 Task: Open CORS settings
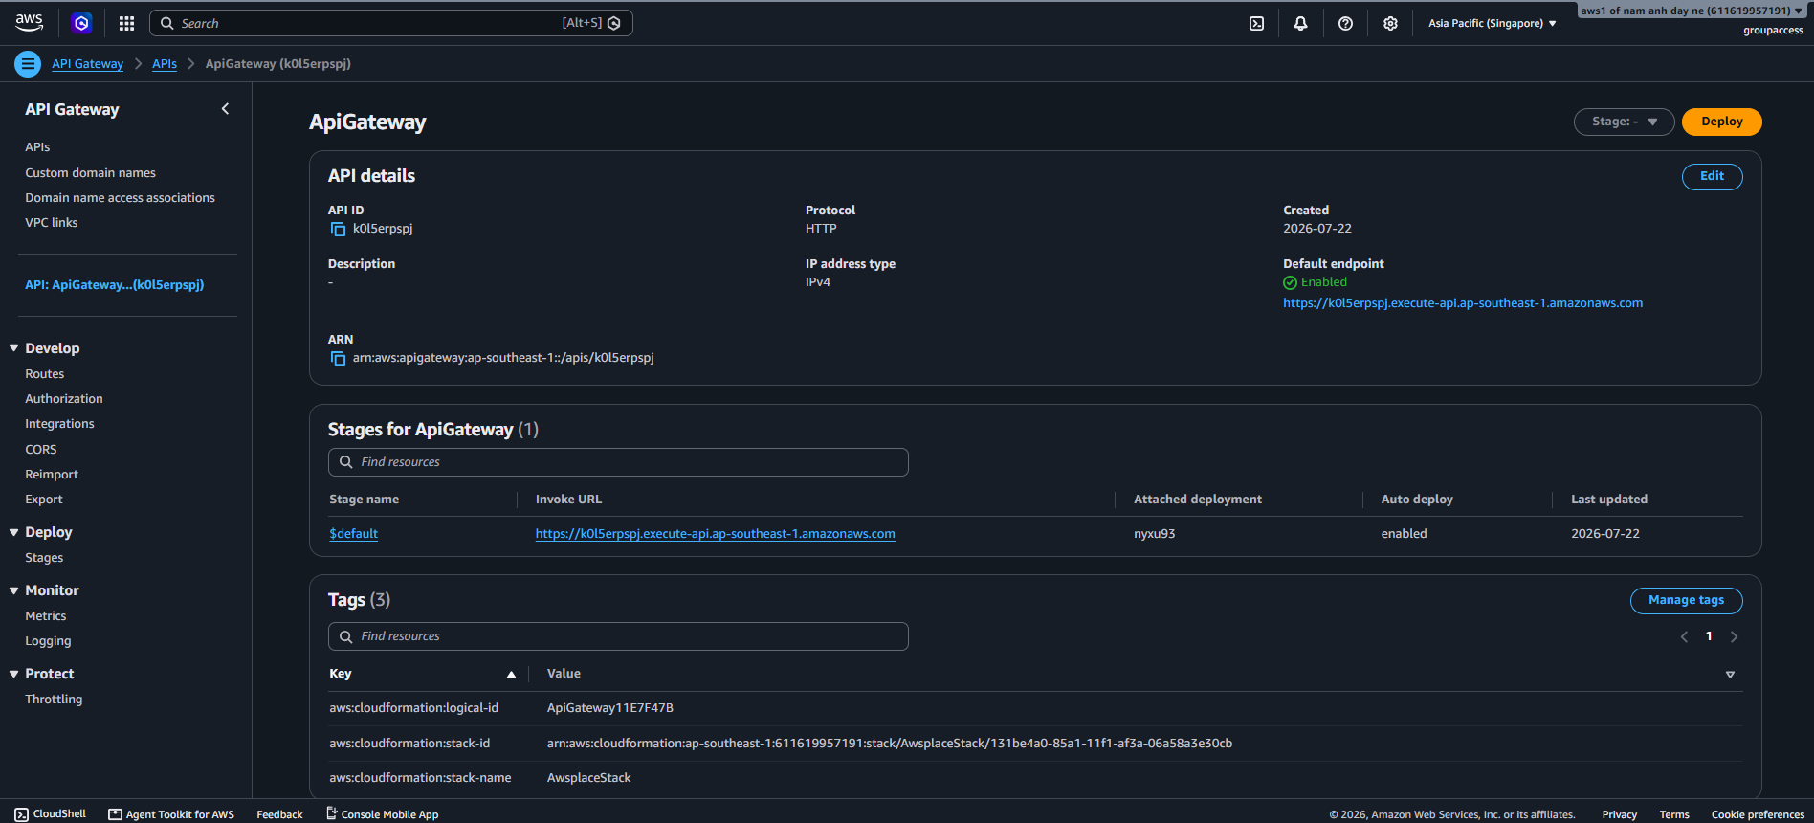pos(41,450)
